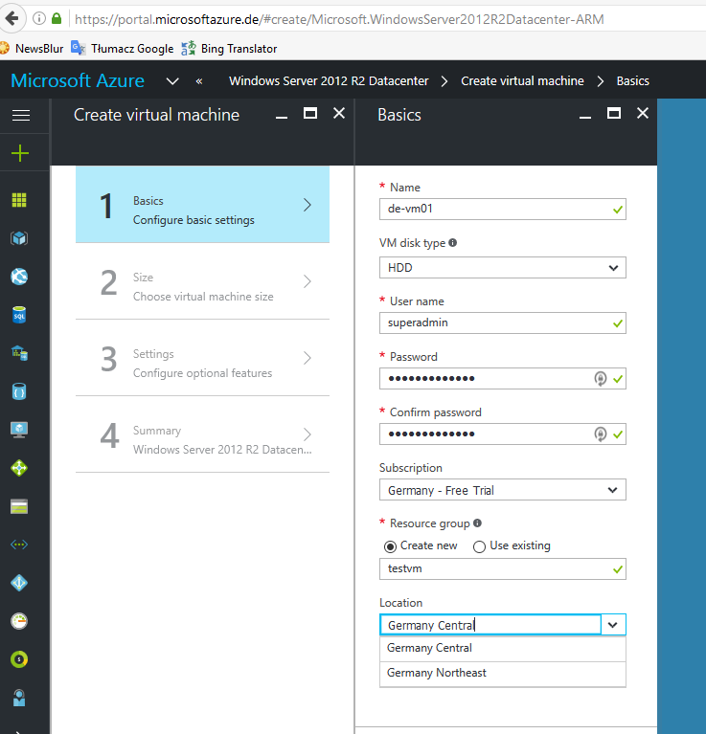Open Monitor gauge icon in sidebar
Image resolution: width=706 pixels, height=734 pixels.
pyautogui.click(x=19, y=621)
